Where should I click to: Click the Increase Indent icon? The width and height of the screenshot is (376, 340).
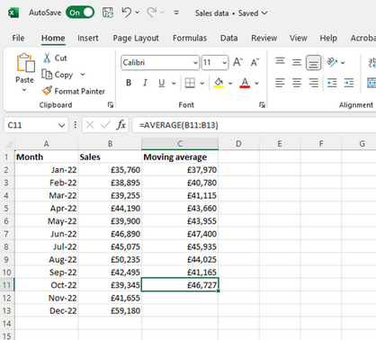(349, 83)
